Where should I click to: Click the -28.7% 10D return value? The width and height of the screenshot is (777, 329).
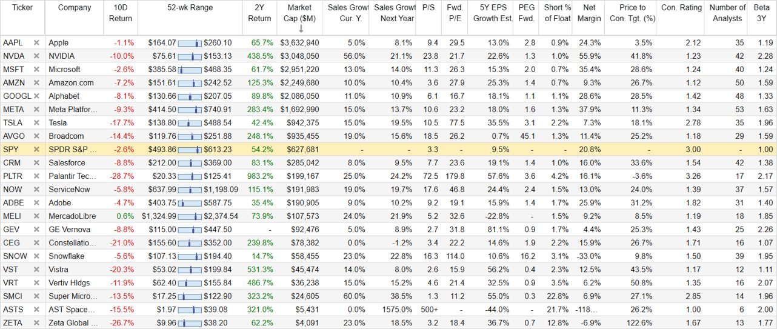click(x=122, y=176)
